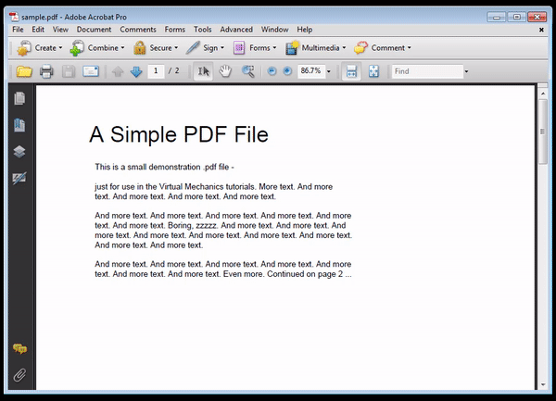The height and width of the screenshot is (401, 556).
Task: Click the Secure padlock icon
Action: pyautogui.click(x=139, y=48)
